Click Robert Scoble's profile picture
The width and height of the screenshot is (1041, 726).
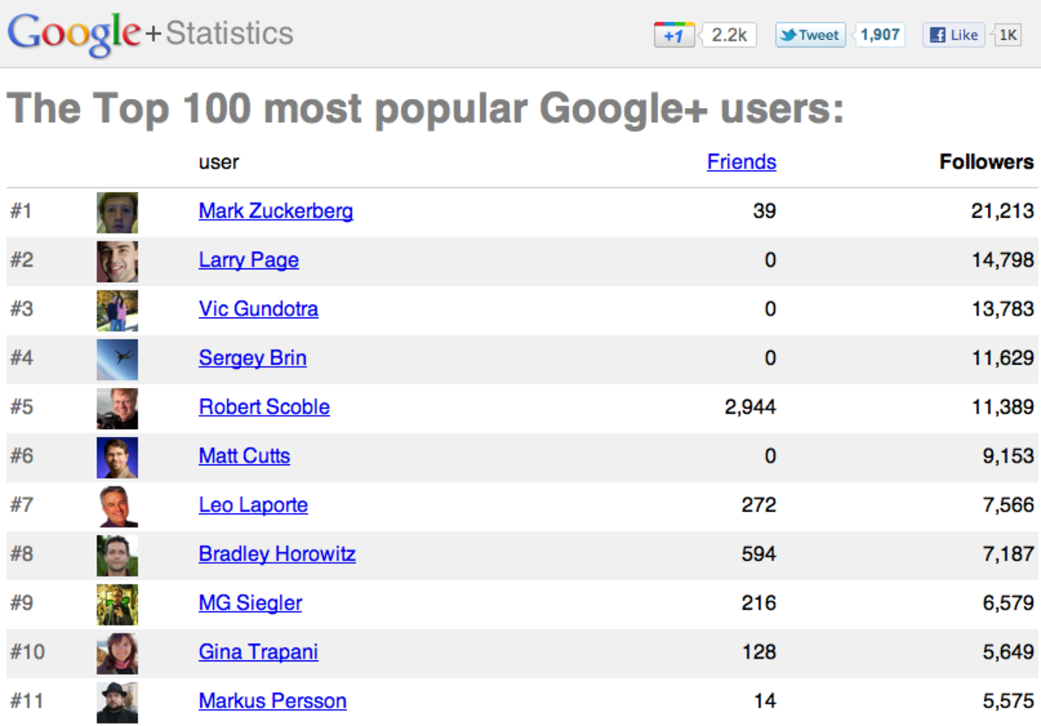click(x=117, y=408)
